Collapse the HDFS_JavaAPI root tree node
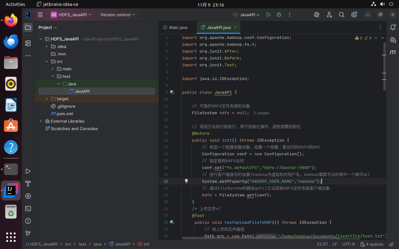The height and width of the screenshot is (249, 399). [41, 39]
